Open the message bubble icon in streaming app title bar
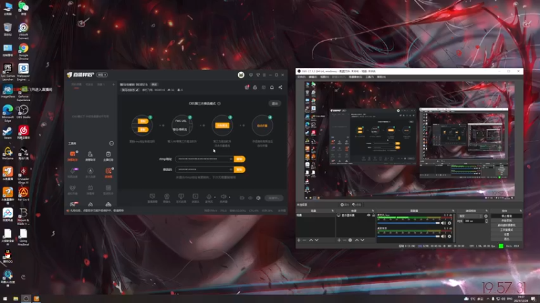The width and height of the screenshot is (540, 303). [250, 75]
